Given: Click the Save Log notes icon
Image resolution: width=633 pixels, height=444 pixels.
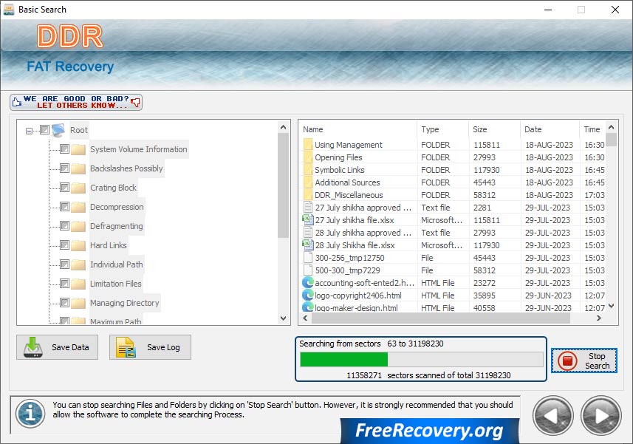Looking at the screenshot, I should pyautogui.click(x=126, y=347).
